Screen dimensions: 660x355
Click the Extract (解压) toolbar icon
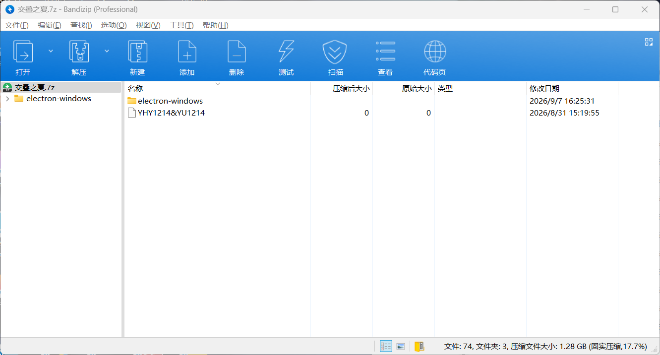point(79,52)
